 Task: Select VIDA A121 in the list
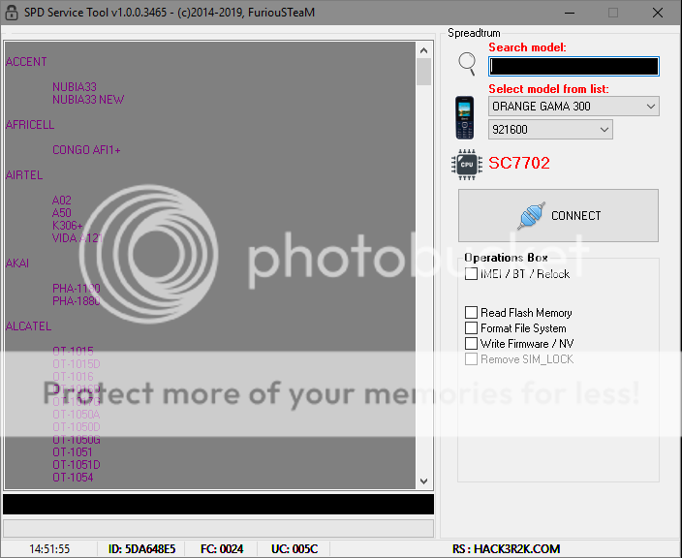click(x=77, y=238)
